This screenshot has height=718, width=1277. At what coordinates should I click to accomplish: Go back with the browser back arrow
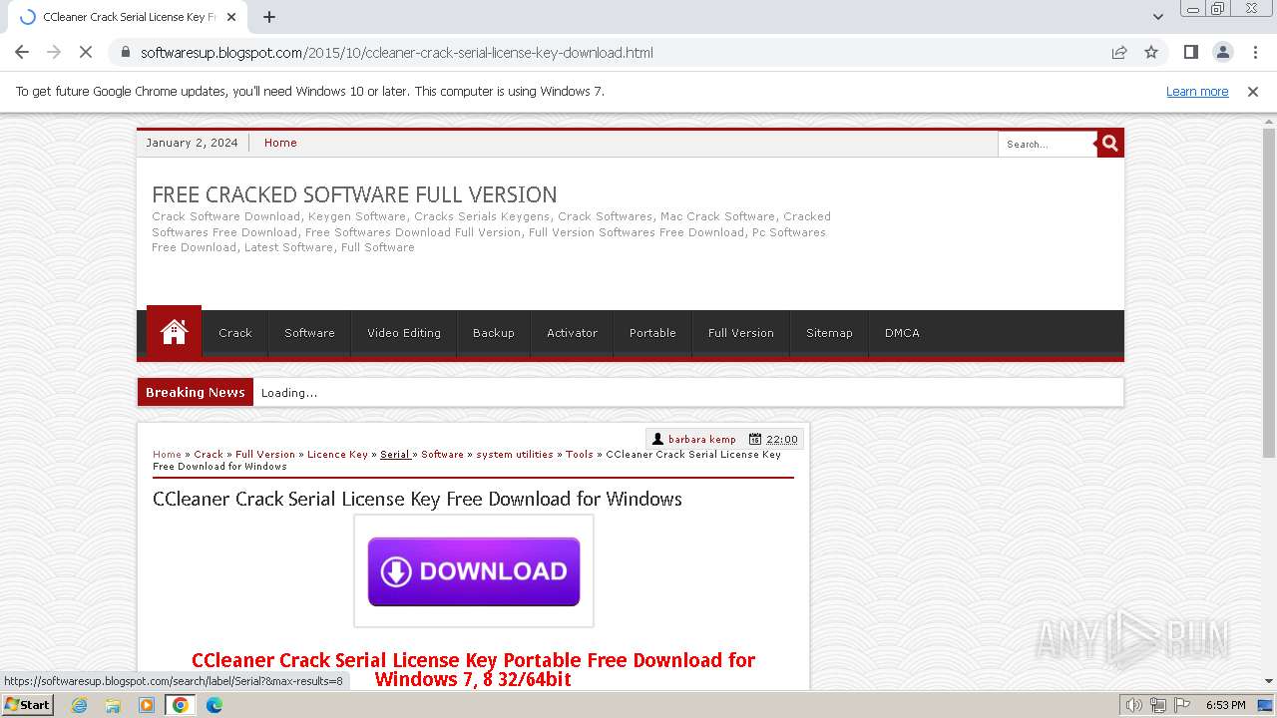22,52
